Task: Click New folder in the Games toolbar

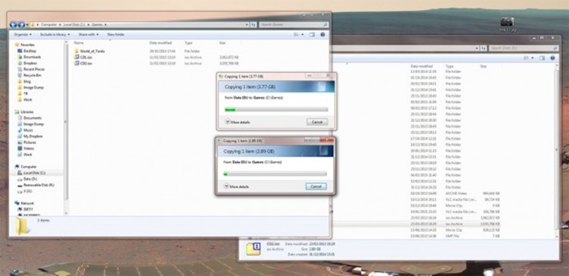Action: point(116,34)
